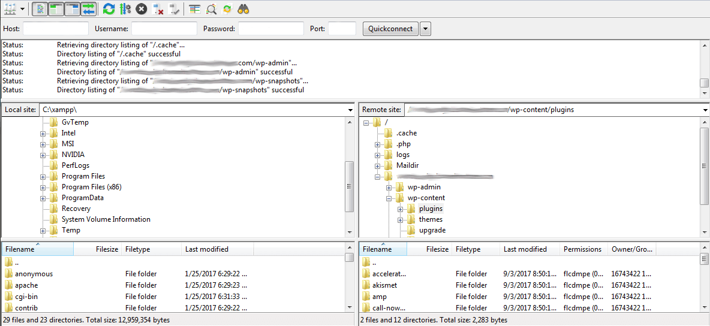The image size is (710, 326).
Task: Open the directory listing filters dialog
Action: 195,9
